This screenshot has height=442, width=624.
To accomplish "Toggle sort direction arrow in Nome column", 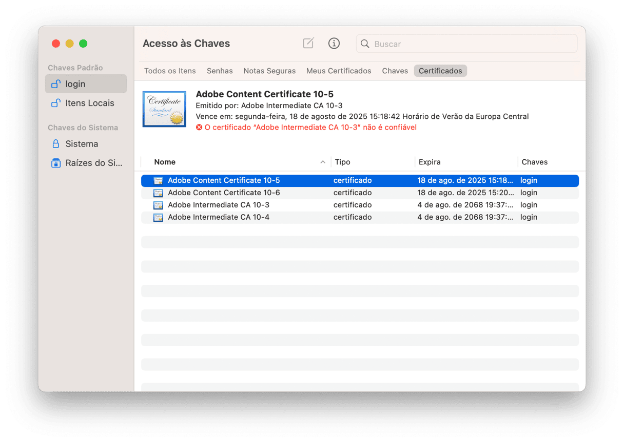I will [x=323, y=162].
